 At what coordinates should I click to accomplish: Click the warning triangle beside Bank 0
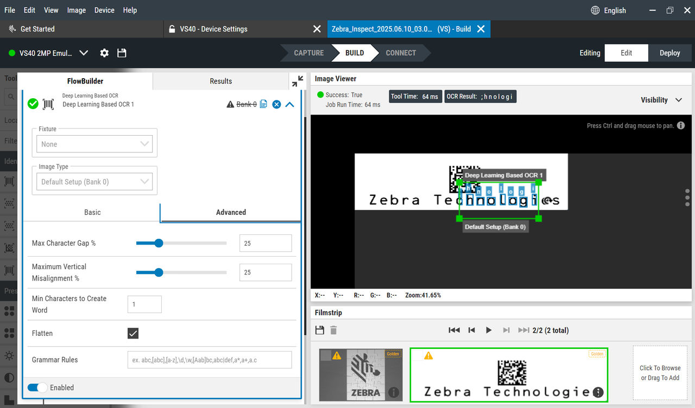pyautogui.click(x=230, y=104)
